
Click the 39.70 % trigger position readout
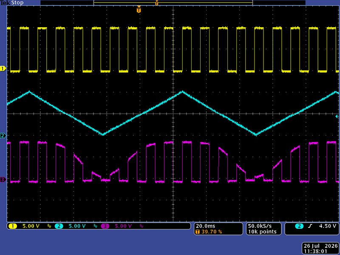click(212, 232)
